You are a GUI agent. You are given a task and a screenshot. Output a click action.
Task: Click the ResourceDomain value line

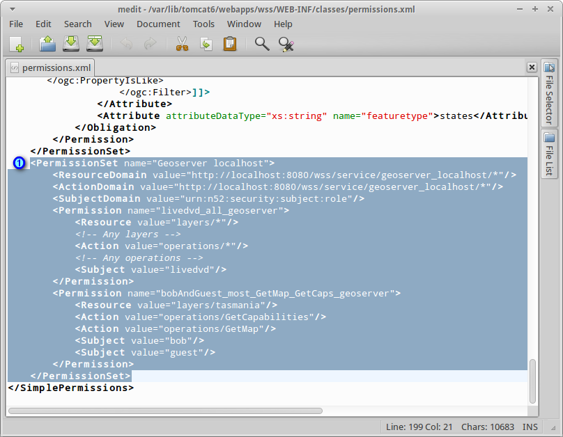(284, 175)
